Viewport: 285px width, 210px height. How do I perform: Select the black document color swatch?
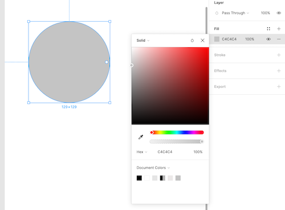139,178
